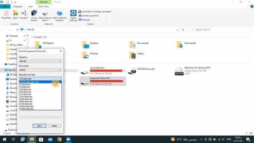The width and height of the screenshot is (254, 143).
Task: Open Explorer Help via the question mark icon
Action: pos(252,6)
